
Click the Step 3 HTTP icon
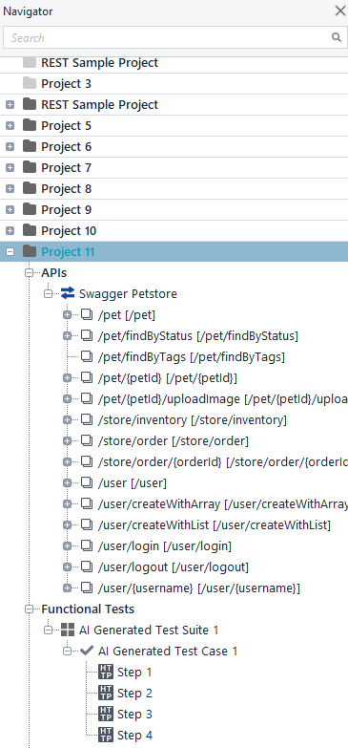click(106, 714)
